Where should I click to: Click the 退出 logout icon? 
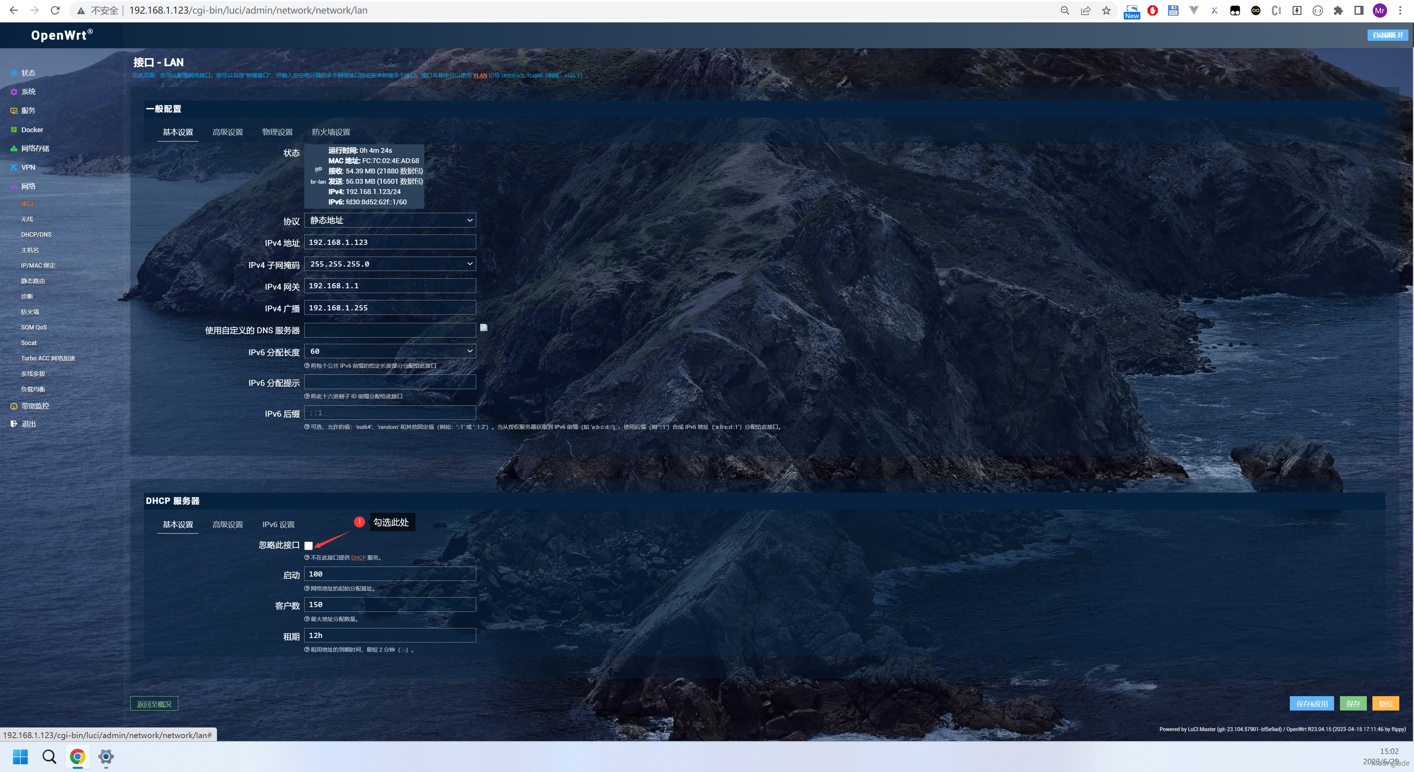[x=14, y=424]
